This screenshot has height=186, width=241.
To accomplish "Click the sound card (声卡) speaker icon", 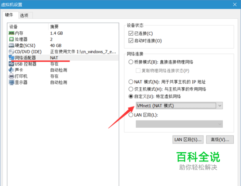I will point(12,70).
